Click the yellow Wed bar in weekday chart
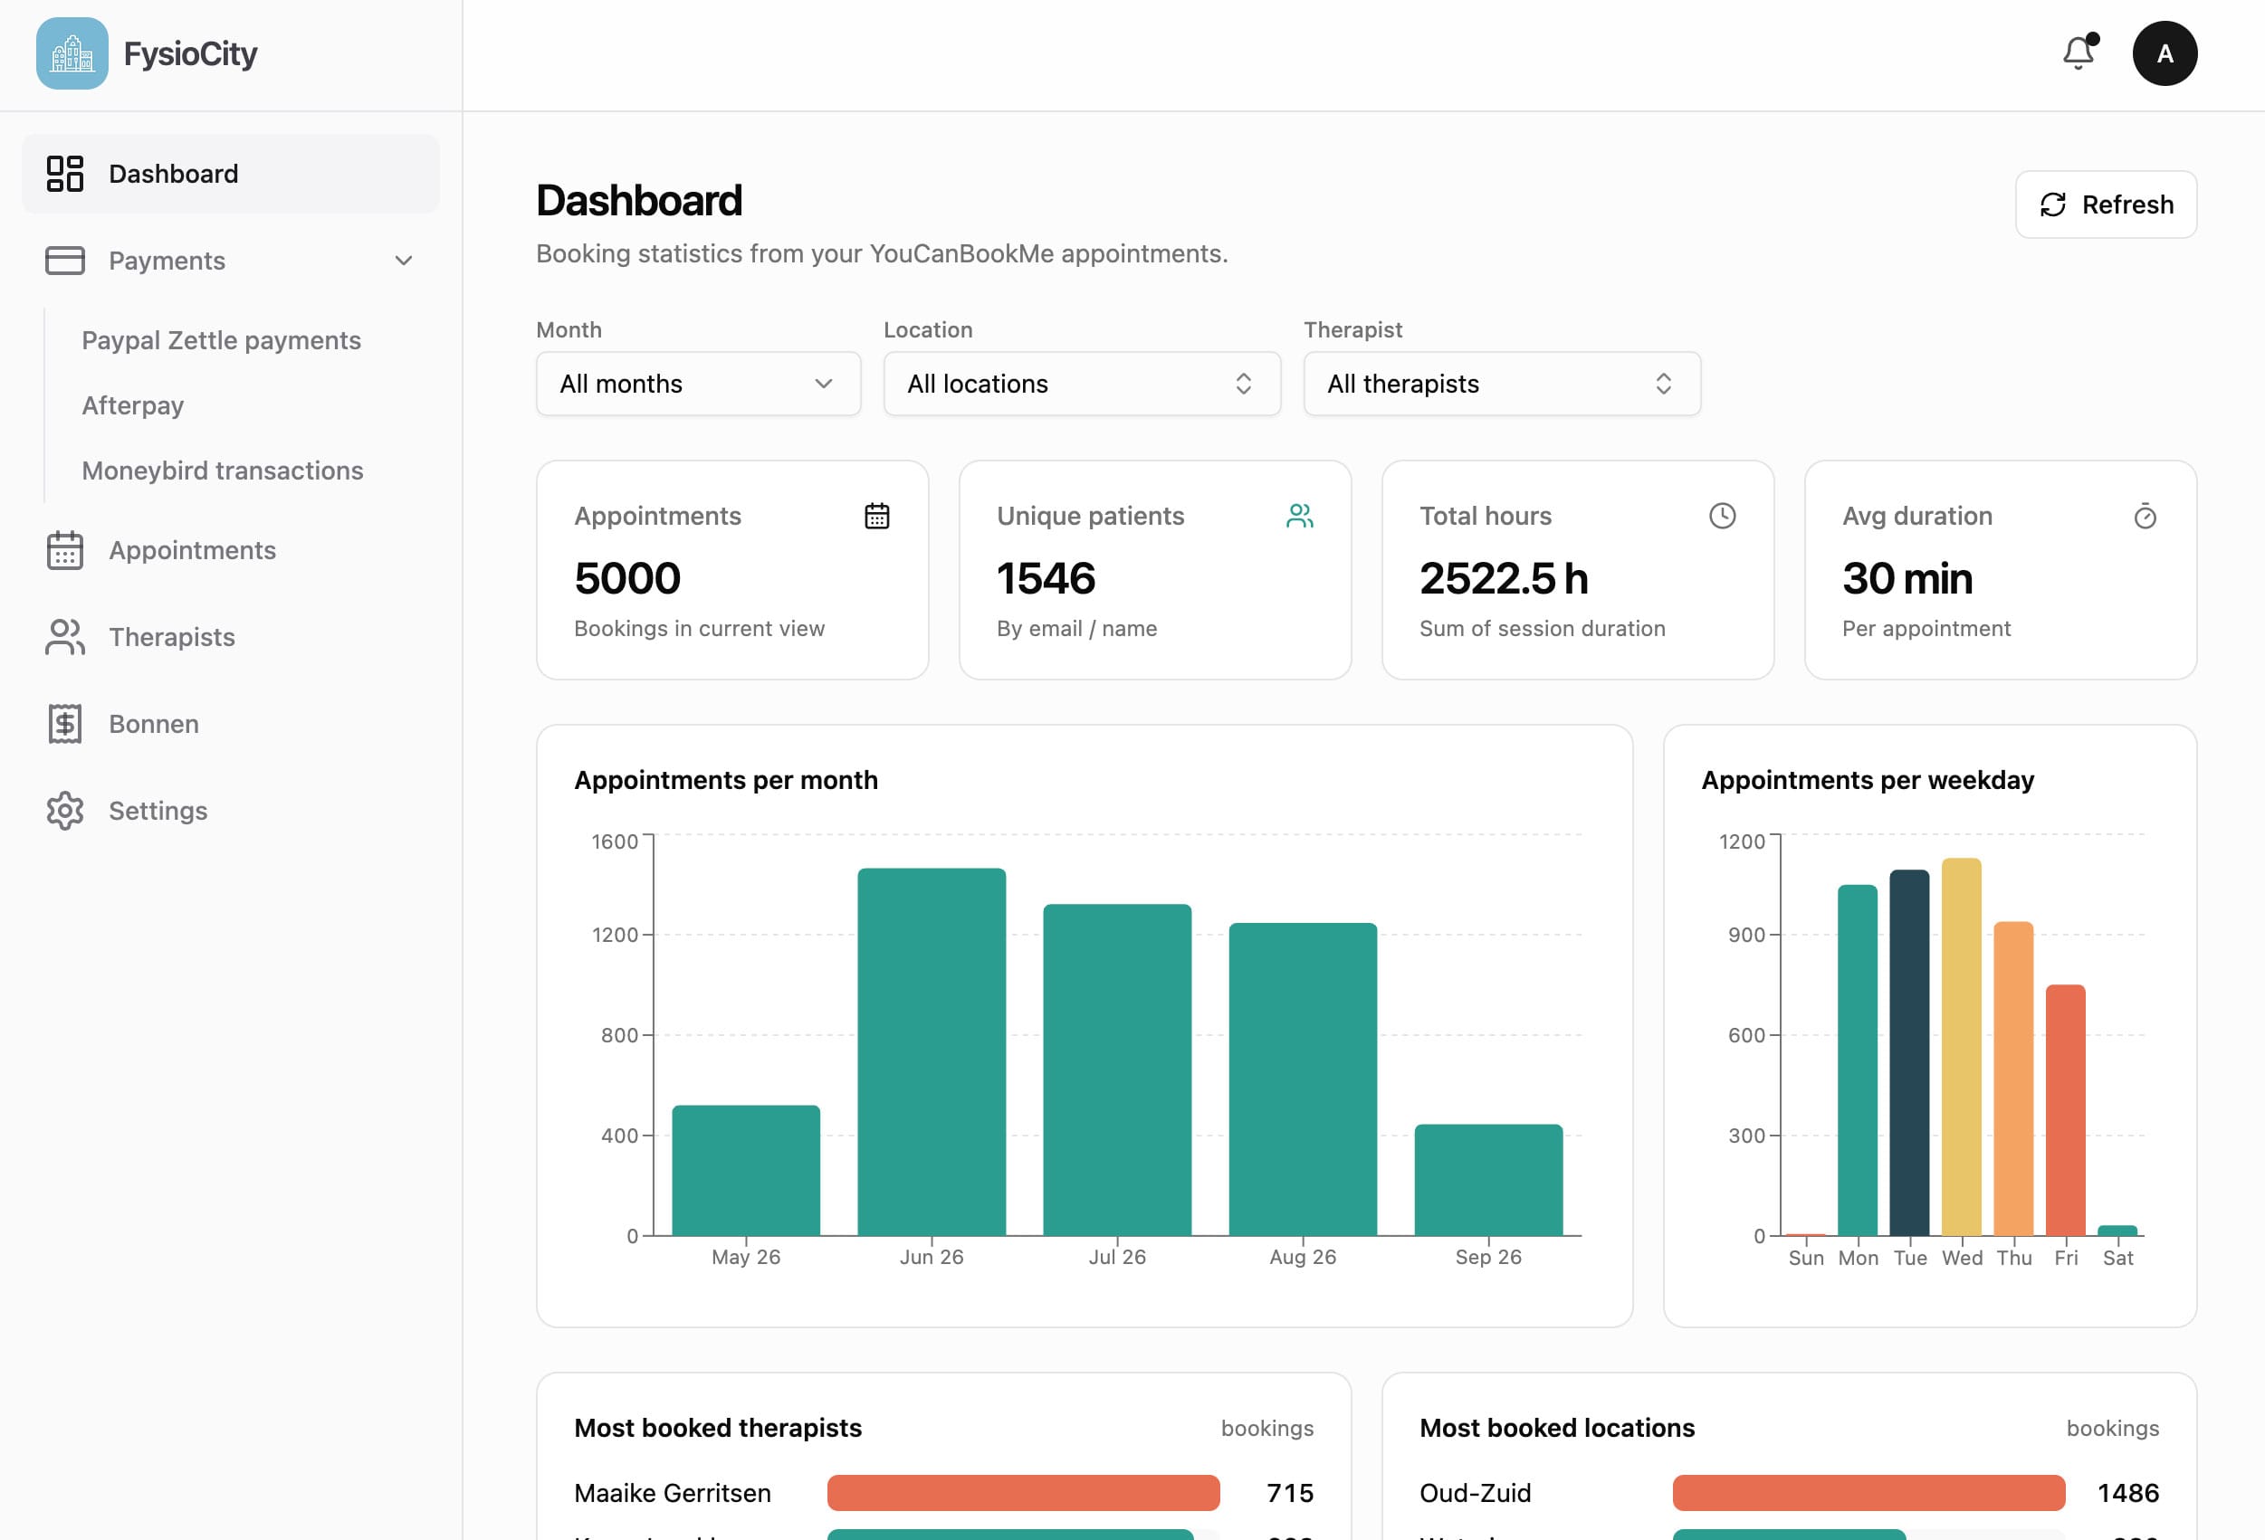 click(1961, 1046)
